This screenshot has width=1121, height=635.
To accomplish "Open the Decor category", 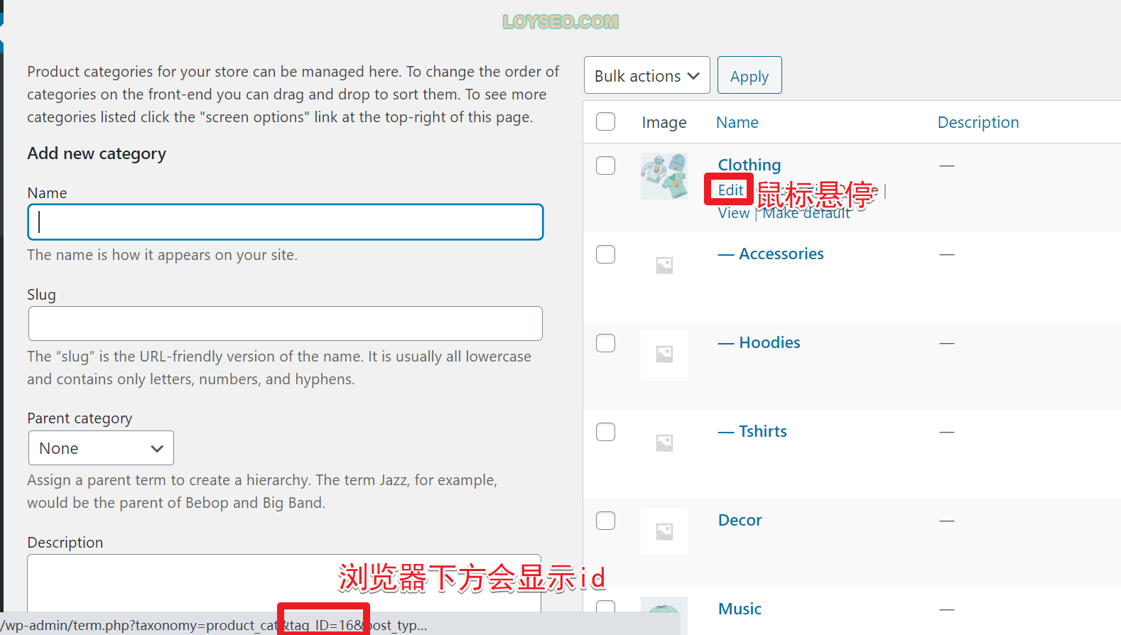I will (x=740, y=520).
